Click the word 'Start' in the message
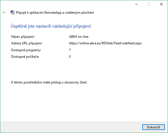 tap(83, 82)
